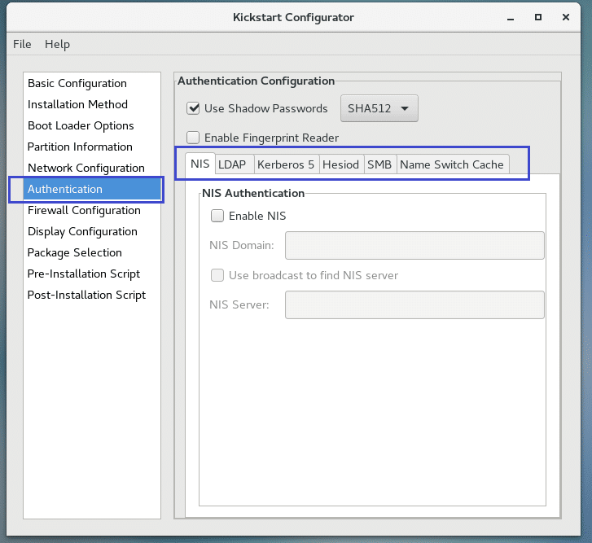Open the File menu

pos(22,44)
